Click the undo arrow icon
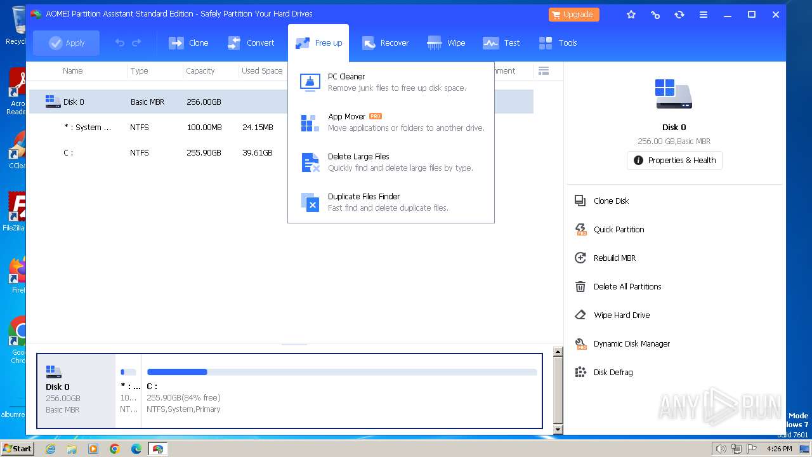This screenshot has height=457, width=812. [x=120, y=43]
